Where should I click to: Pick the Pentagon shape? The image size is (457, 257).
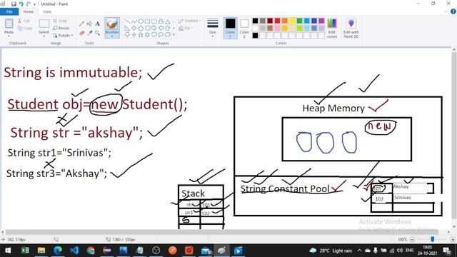coord(141,28)
